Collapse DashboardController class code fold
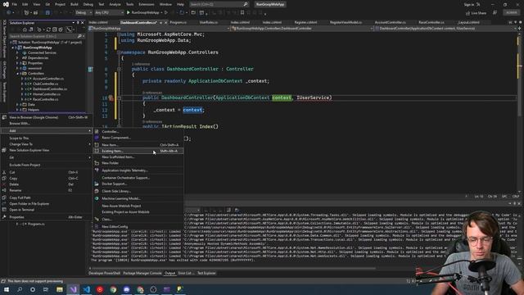 tap(119, 69)
